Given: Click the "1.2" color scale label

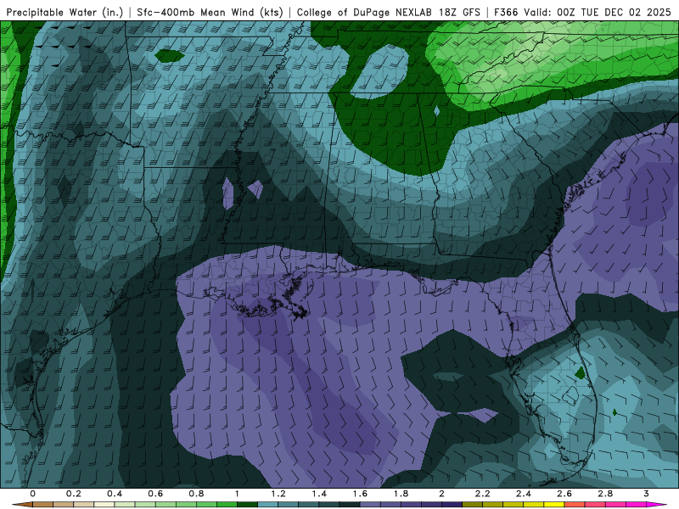Looking at the screenshot, I should pos(278,494).
